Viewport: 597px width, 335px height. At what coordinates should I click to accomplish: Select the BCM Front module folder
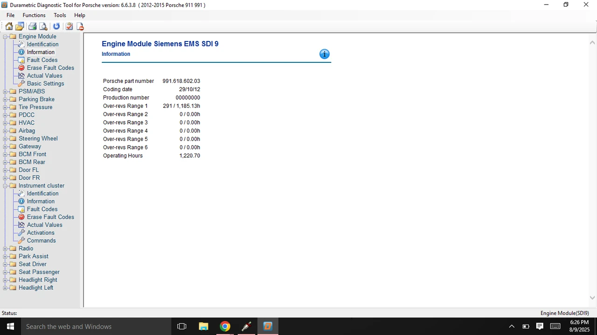coord(32,154)
